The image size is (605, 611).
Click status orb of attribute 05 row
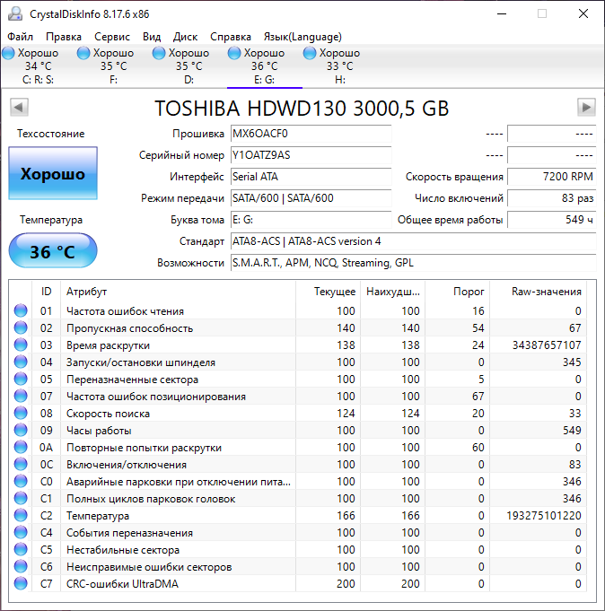click(21, 379)
